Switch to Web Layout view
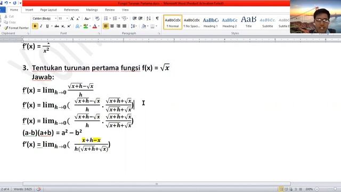Screen dimensions: 341x192 pos(291,189)
